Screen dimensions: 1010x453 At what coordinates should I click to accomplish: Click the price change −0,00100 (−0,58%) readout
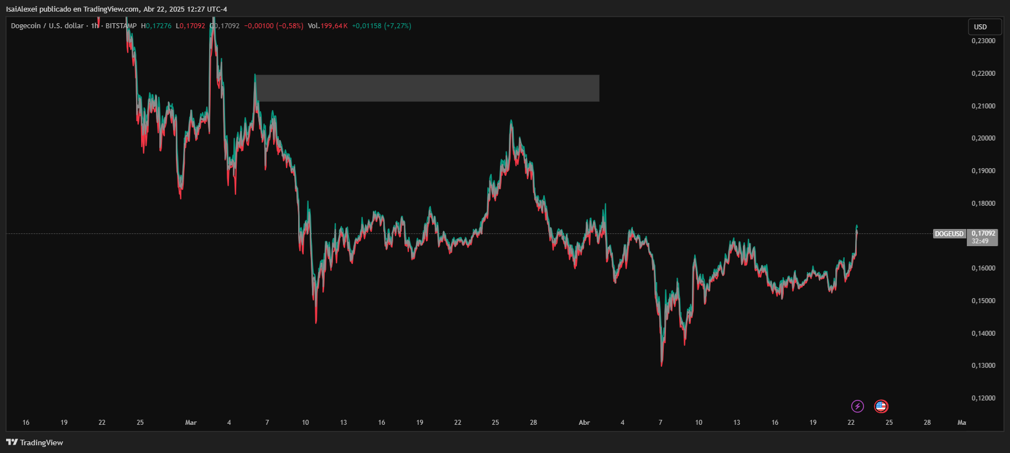[x=274, y=26]
